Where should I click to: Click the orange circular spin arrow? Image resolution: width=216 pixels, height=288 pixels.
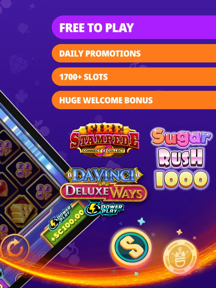(15, 249)
